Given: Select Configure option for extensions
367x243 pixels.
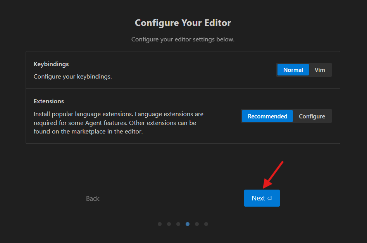Looking at the screenshot, I should [x=312, y=116].
